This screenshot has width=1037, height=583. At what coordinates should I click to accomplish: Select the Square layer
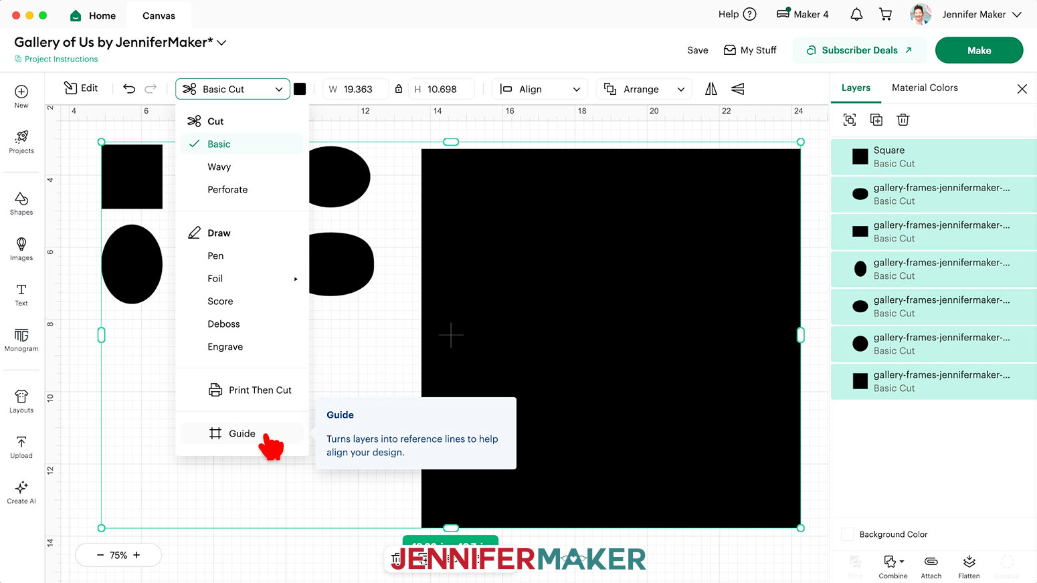pos(934,156)
